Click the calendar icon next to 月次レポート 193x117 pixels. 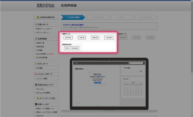tap(36, 64)
